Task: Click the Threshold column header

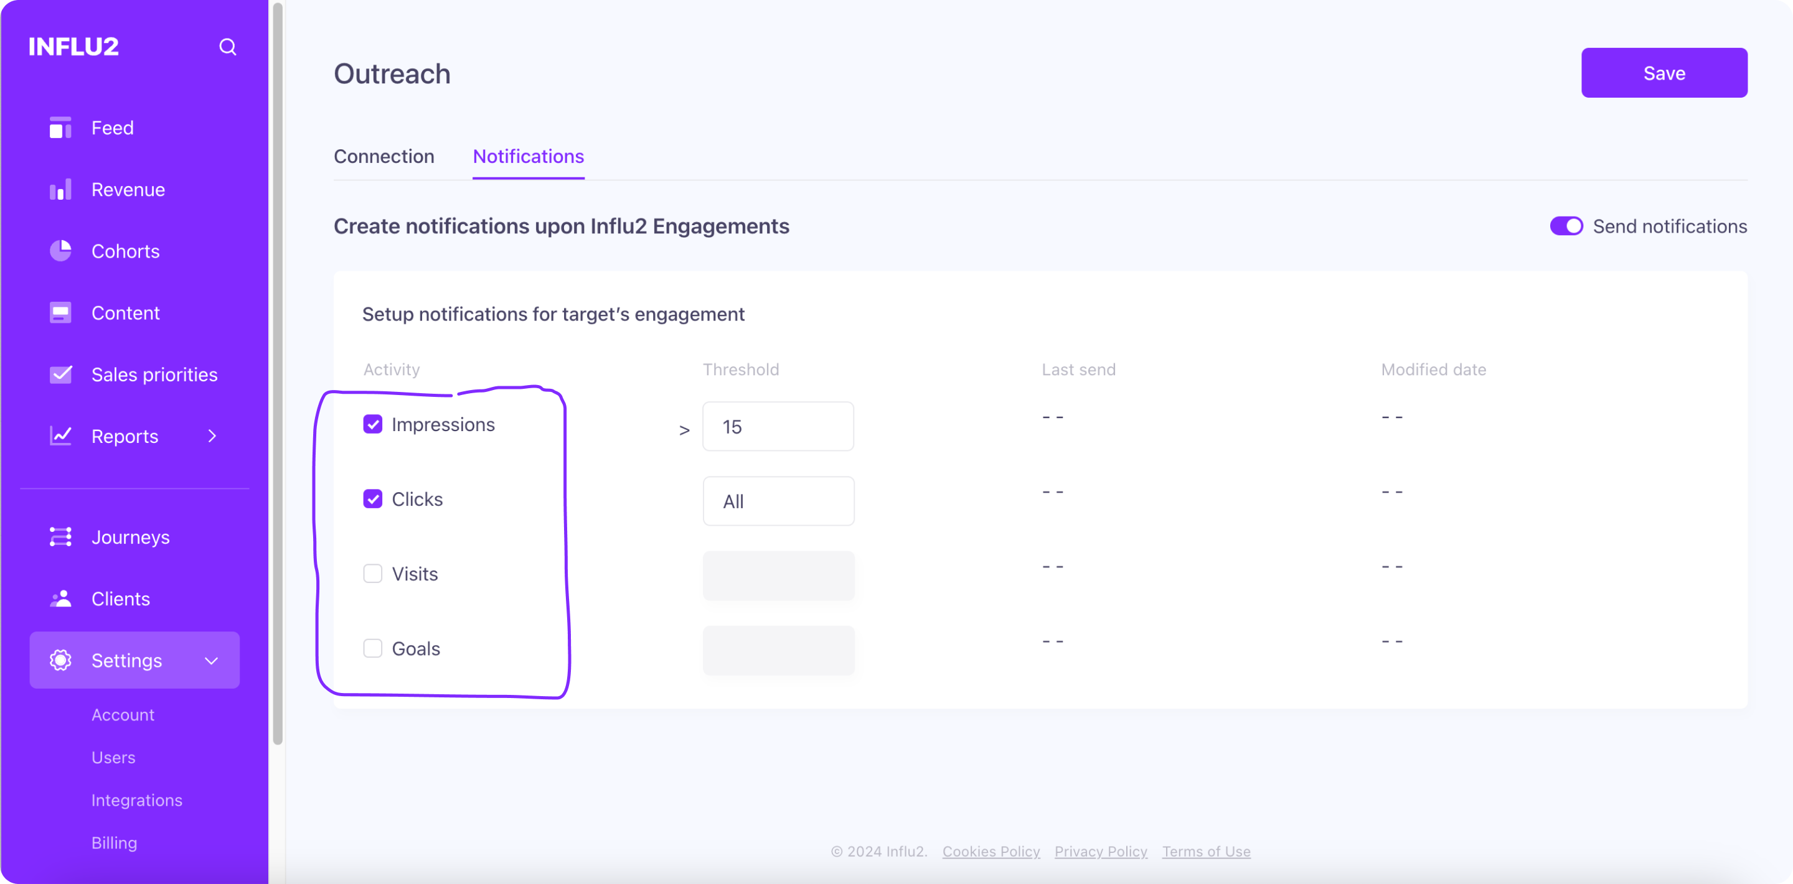Action: tap(741, 370)
